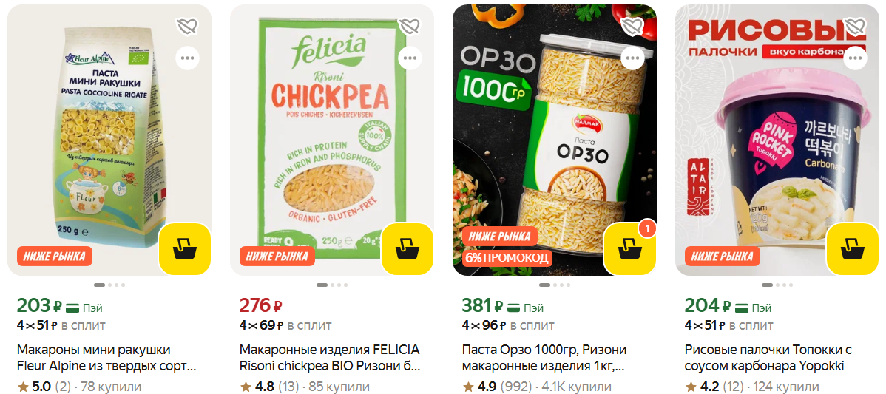Image resolution: width=886 pixels, height=394 pixels.
Task: Open three-dot menu on FELICIA Chickpea card
Action: [x=410, y=58]
